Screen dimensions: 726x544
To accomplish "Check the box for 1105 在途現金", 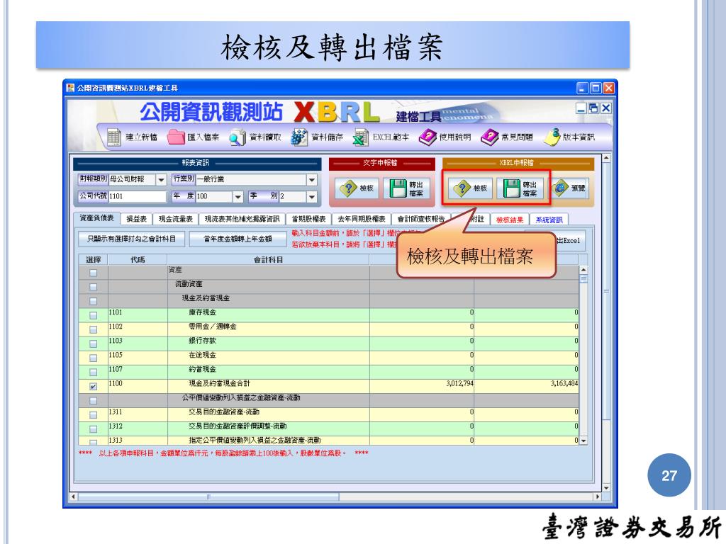I will (93, 358).
